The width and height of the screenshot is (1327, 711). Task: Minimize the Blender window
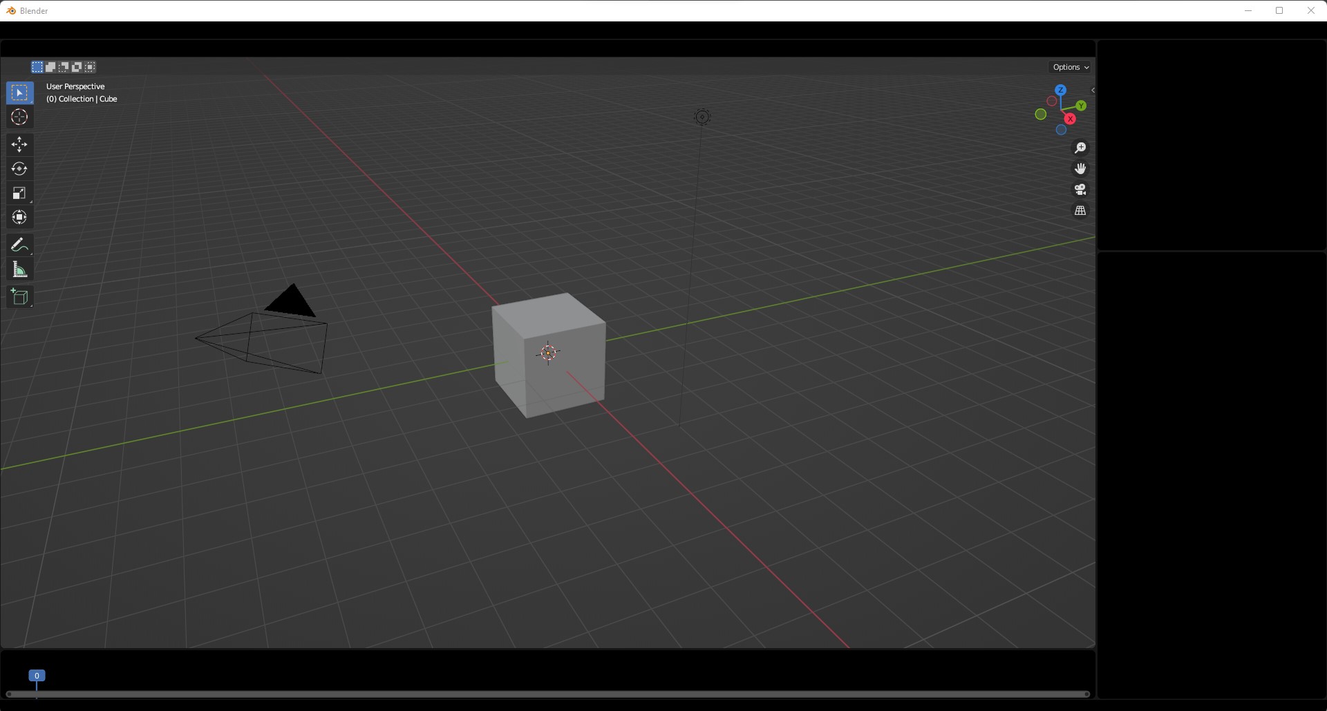click(x=1248, y=10)
